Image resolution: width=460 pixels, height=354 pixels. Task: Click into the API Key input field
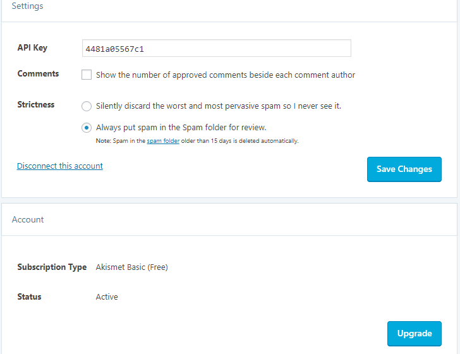coord(217,48)
